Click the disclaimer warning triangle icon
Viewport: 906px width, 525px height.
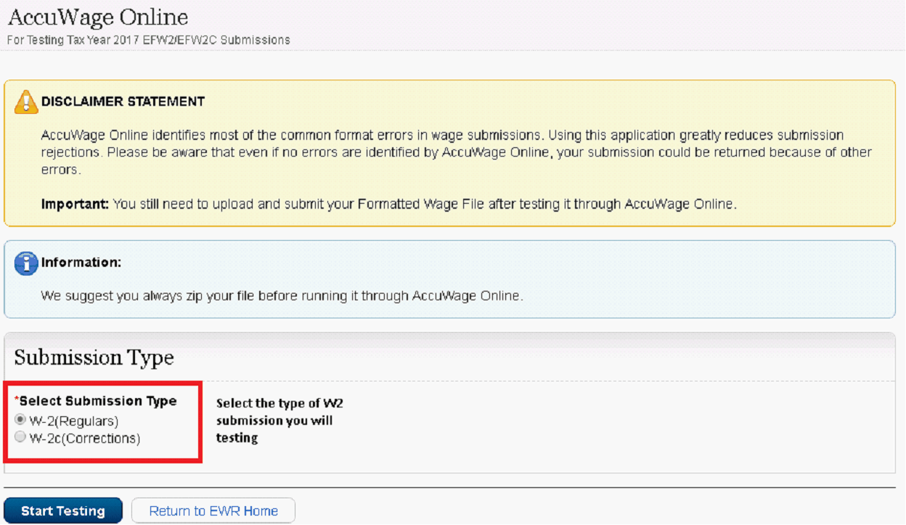(x=26, y=102)
